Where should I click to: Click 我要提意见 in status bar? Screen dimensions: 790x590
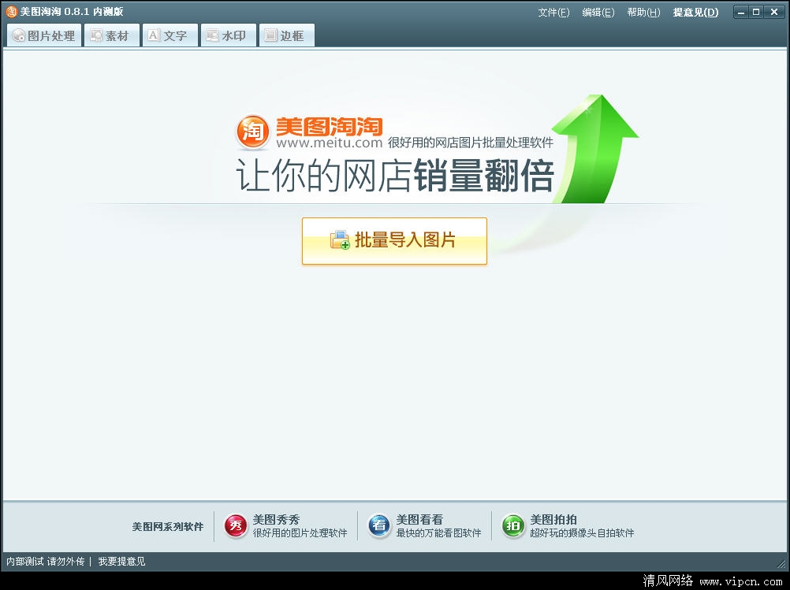coord(121,562)
